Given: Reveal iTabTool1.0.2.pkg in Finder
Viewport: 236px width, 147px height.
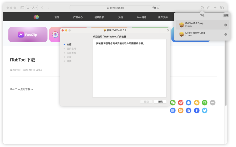Looking at the screenshot, I should coord(225,25).
